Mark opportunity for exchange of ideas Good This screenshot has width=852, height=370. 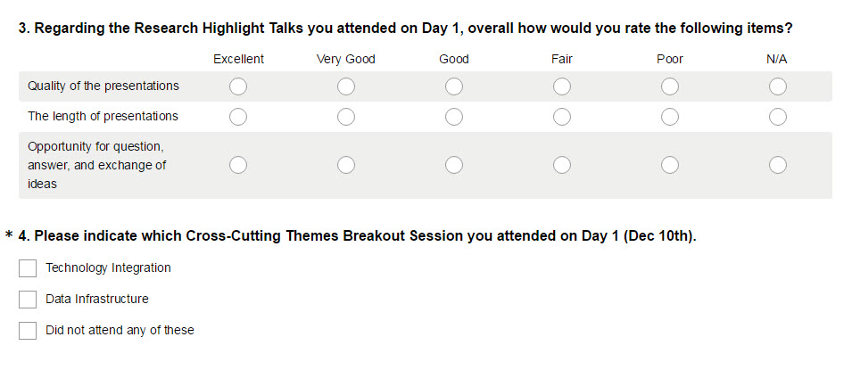454,165
